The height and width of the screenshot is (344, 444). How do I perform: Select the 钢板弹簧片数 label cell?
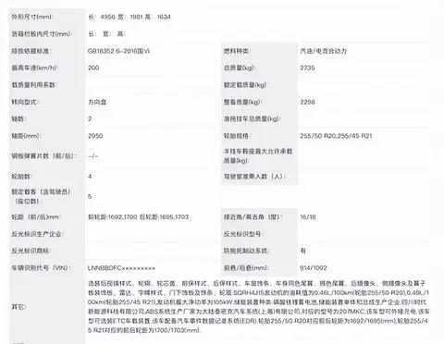point(47,156)
